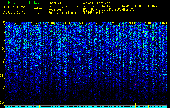The image size is (170, 108).
Task: Select the 2017 time marker
Action: click(x=115, y=23)
